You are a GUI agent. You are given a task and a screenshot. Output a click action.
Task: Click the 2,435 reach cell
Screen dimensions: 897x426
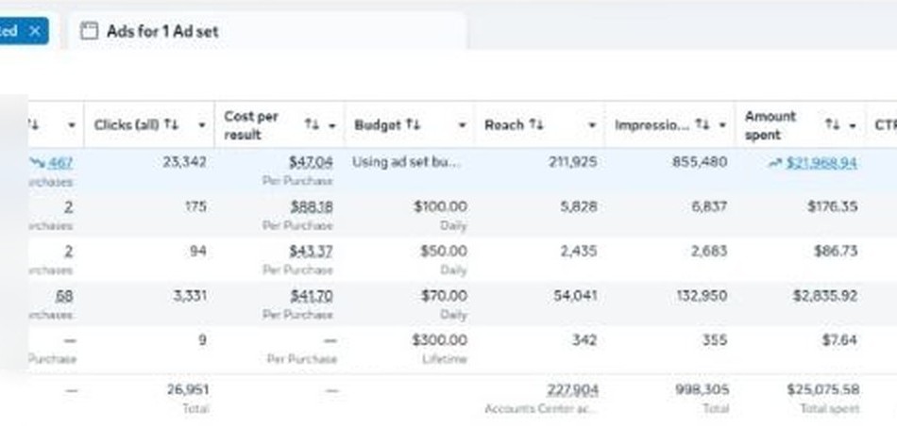pyautogui.click(x=579, y=252)
